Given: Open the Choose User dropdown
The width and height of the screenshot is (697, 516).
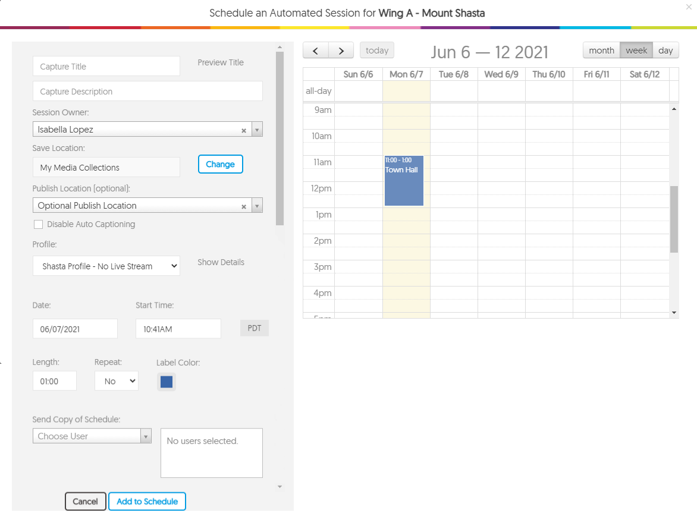Looking at the screenshot, I should coord(92,436).
